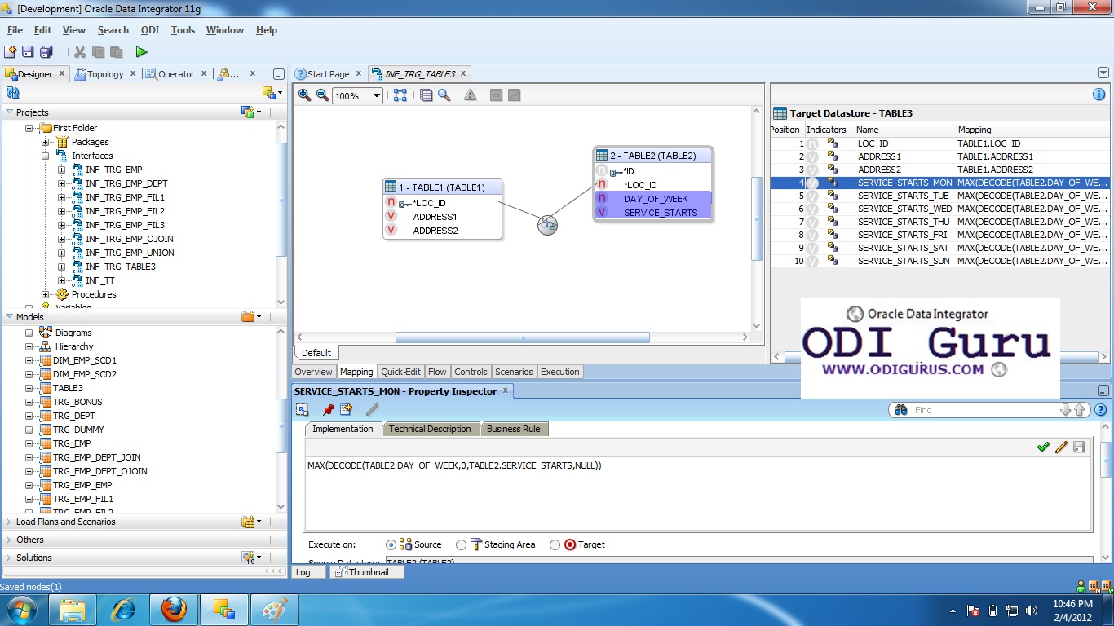Open Firefox from the taskbar
The image size is (1114, 626).
pyautogui.click(x=173, y=609)
